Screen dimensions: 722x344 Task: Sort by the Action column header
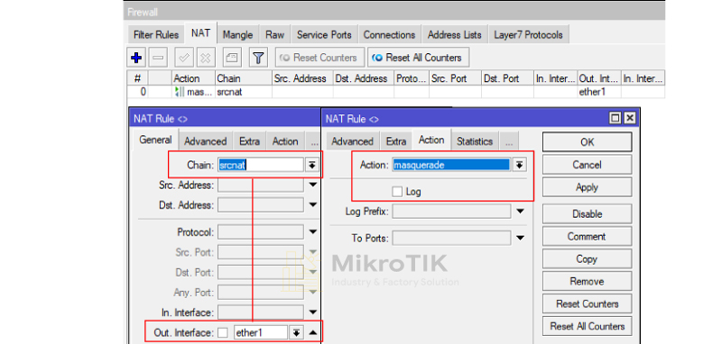click(x=194, y=78)
